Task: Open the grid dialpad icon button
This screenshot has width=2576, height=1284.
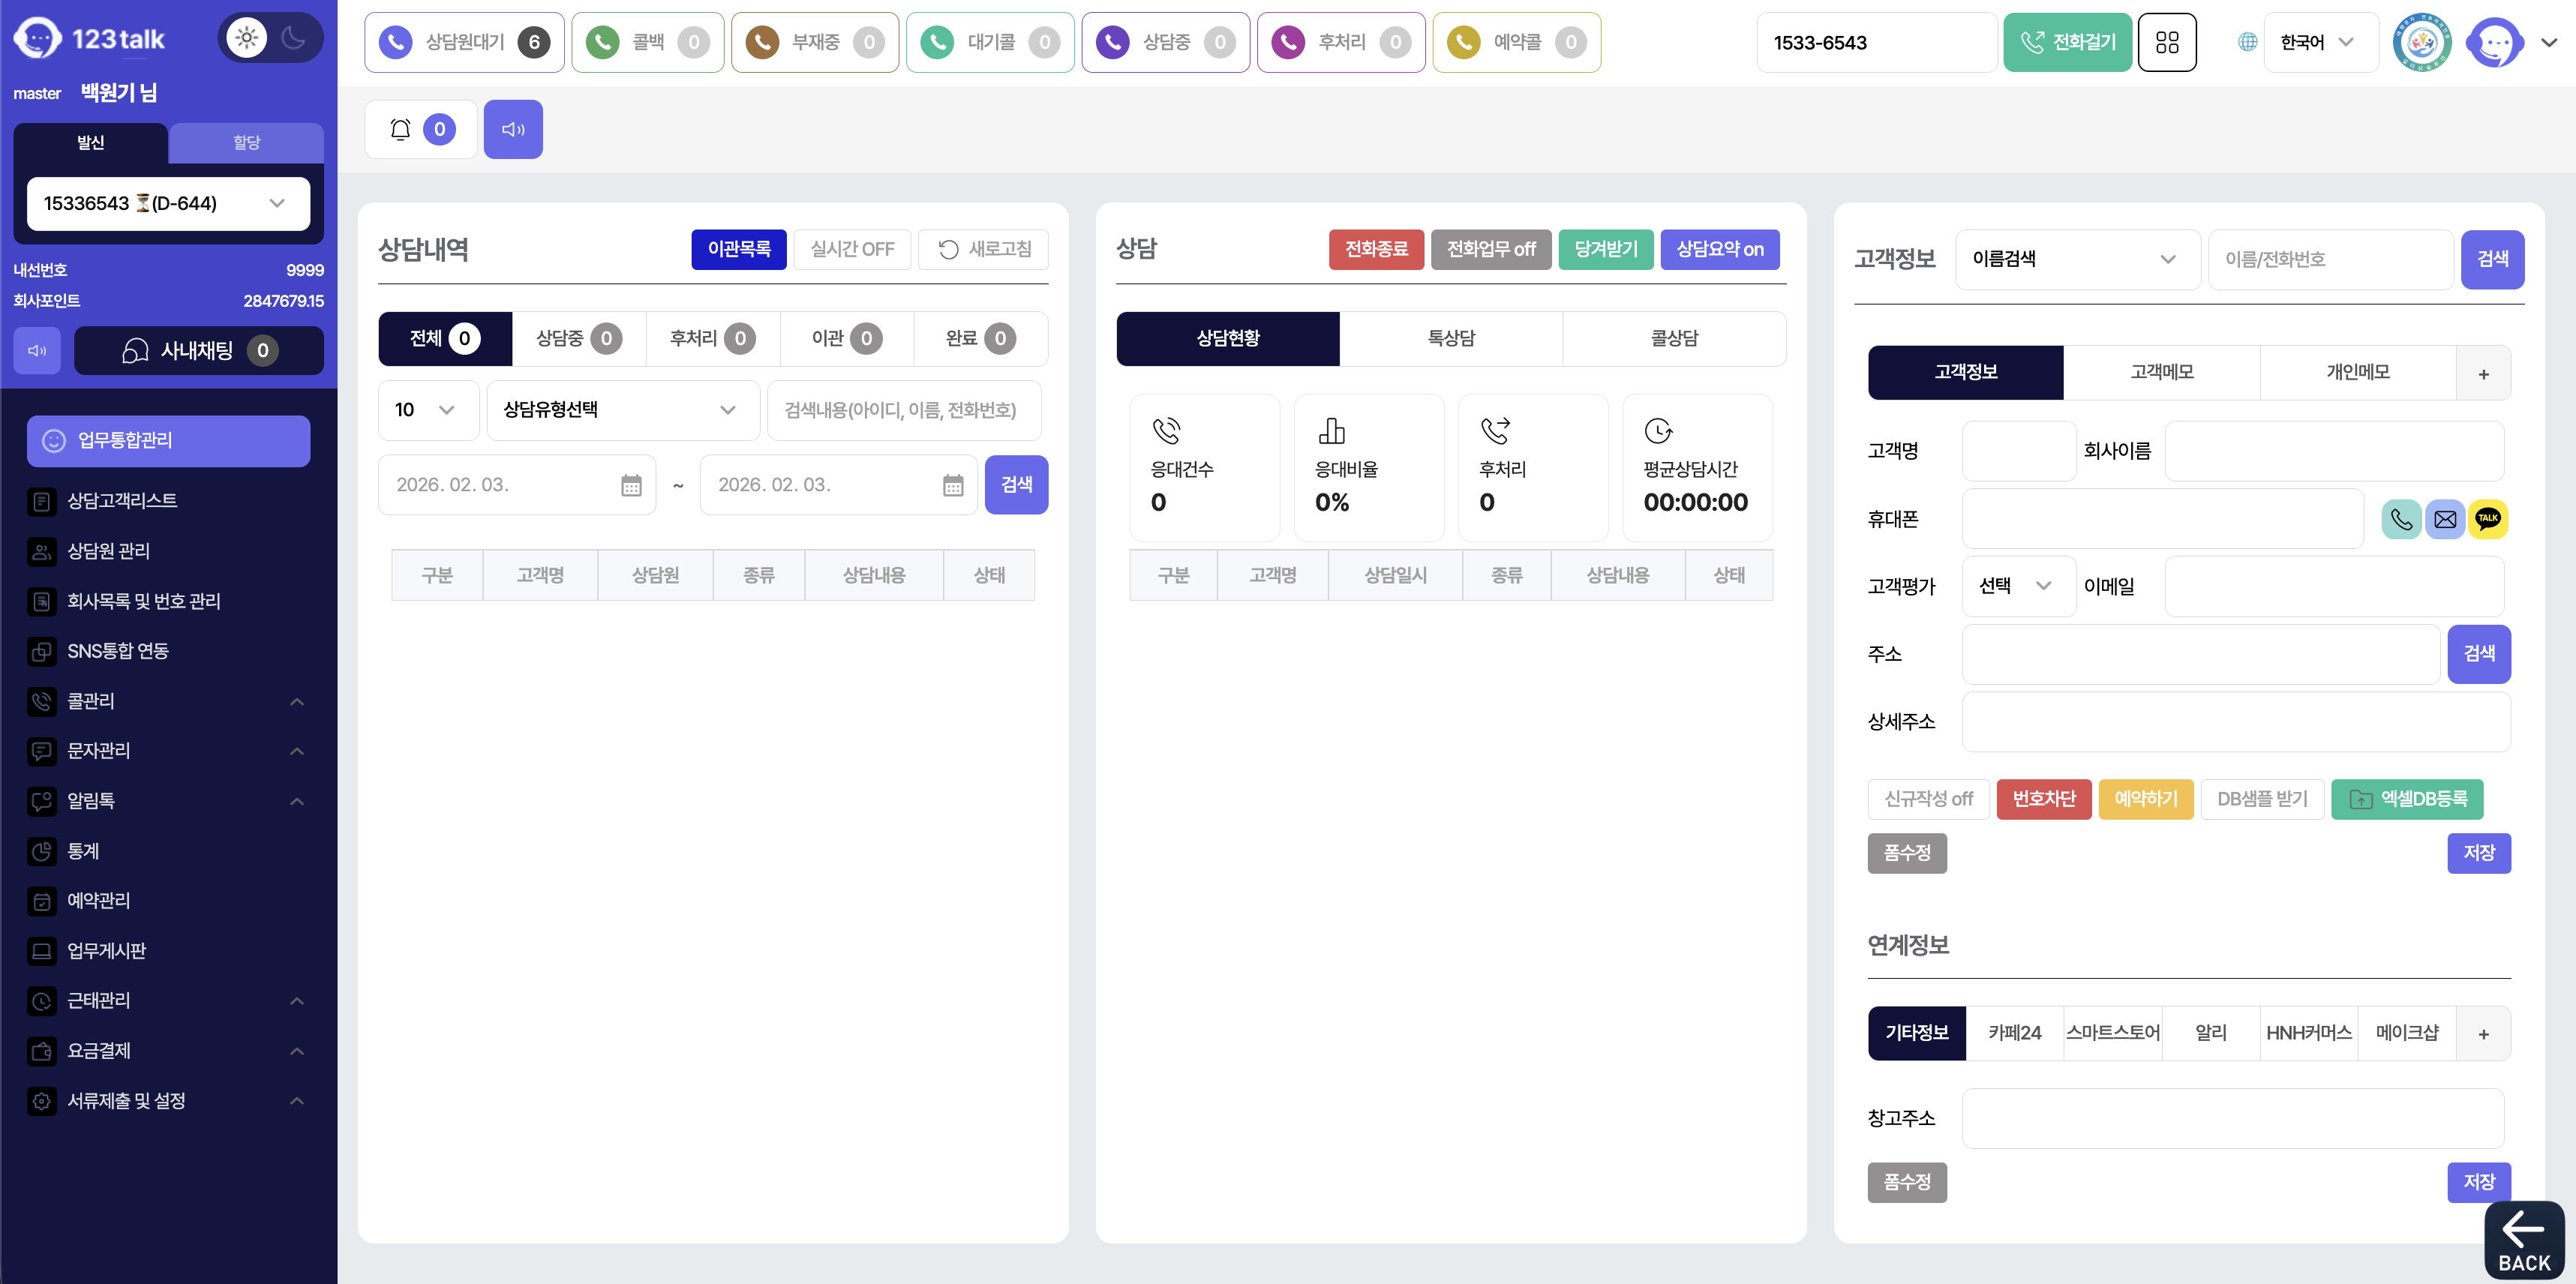Action: click(x=2166, y=42)
